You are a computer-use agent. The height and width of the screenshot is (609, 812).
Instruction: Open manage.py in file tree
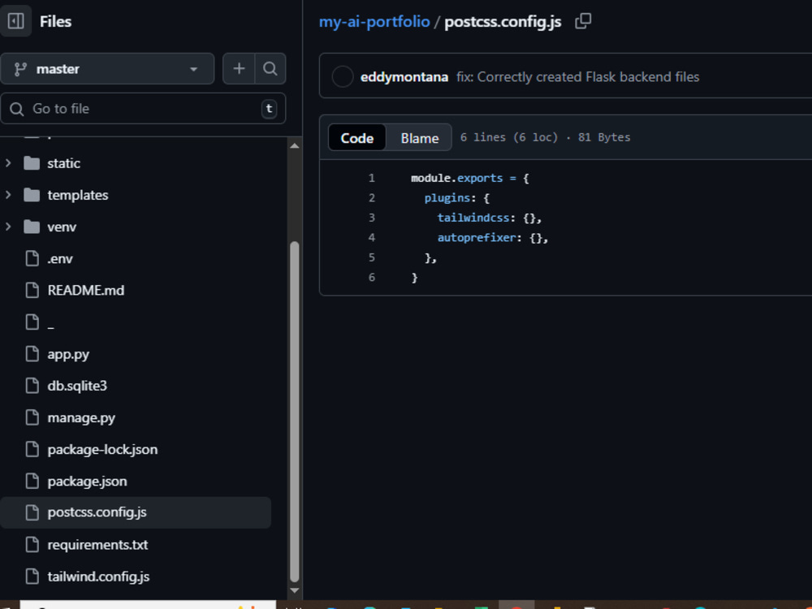(81, 417)
